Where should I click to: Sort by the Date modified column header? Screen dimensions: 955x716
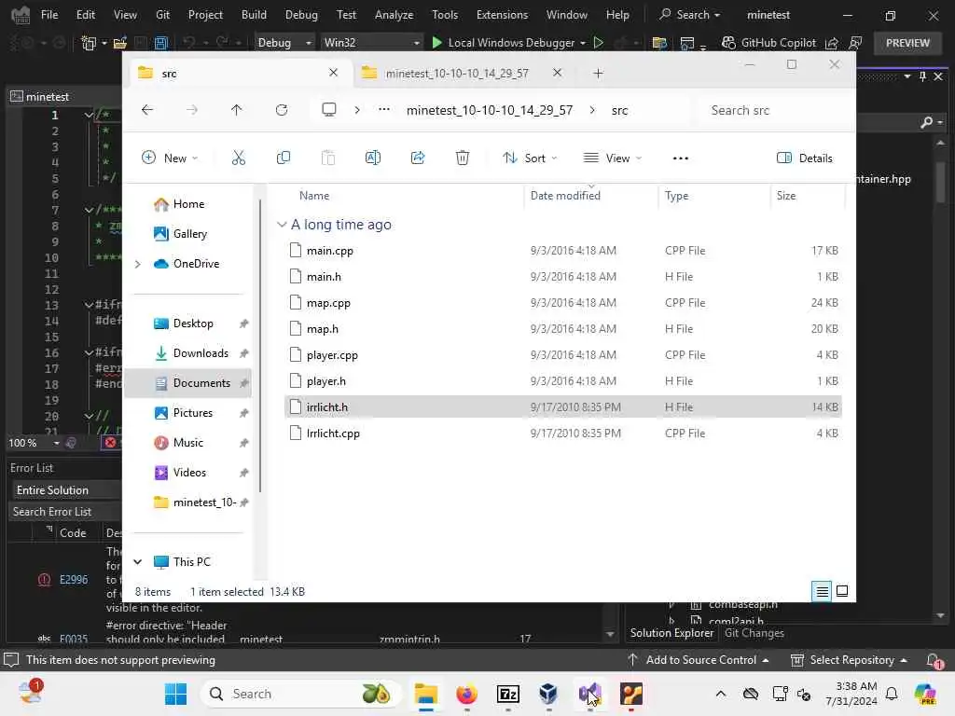coord(564,196)
